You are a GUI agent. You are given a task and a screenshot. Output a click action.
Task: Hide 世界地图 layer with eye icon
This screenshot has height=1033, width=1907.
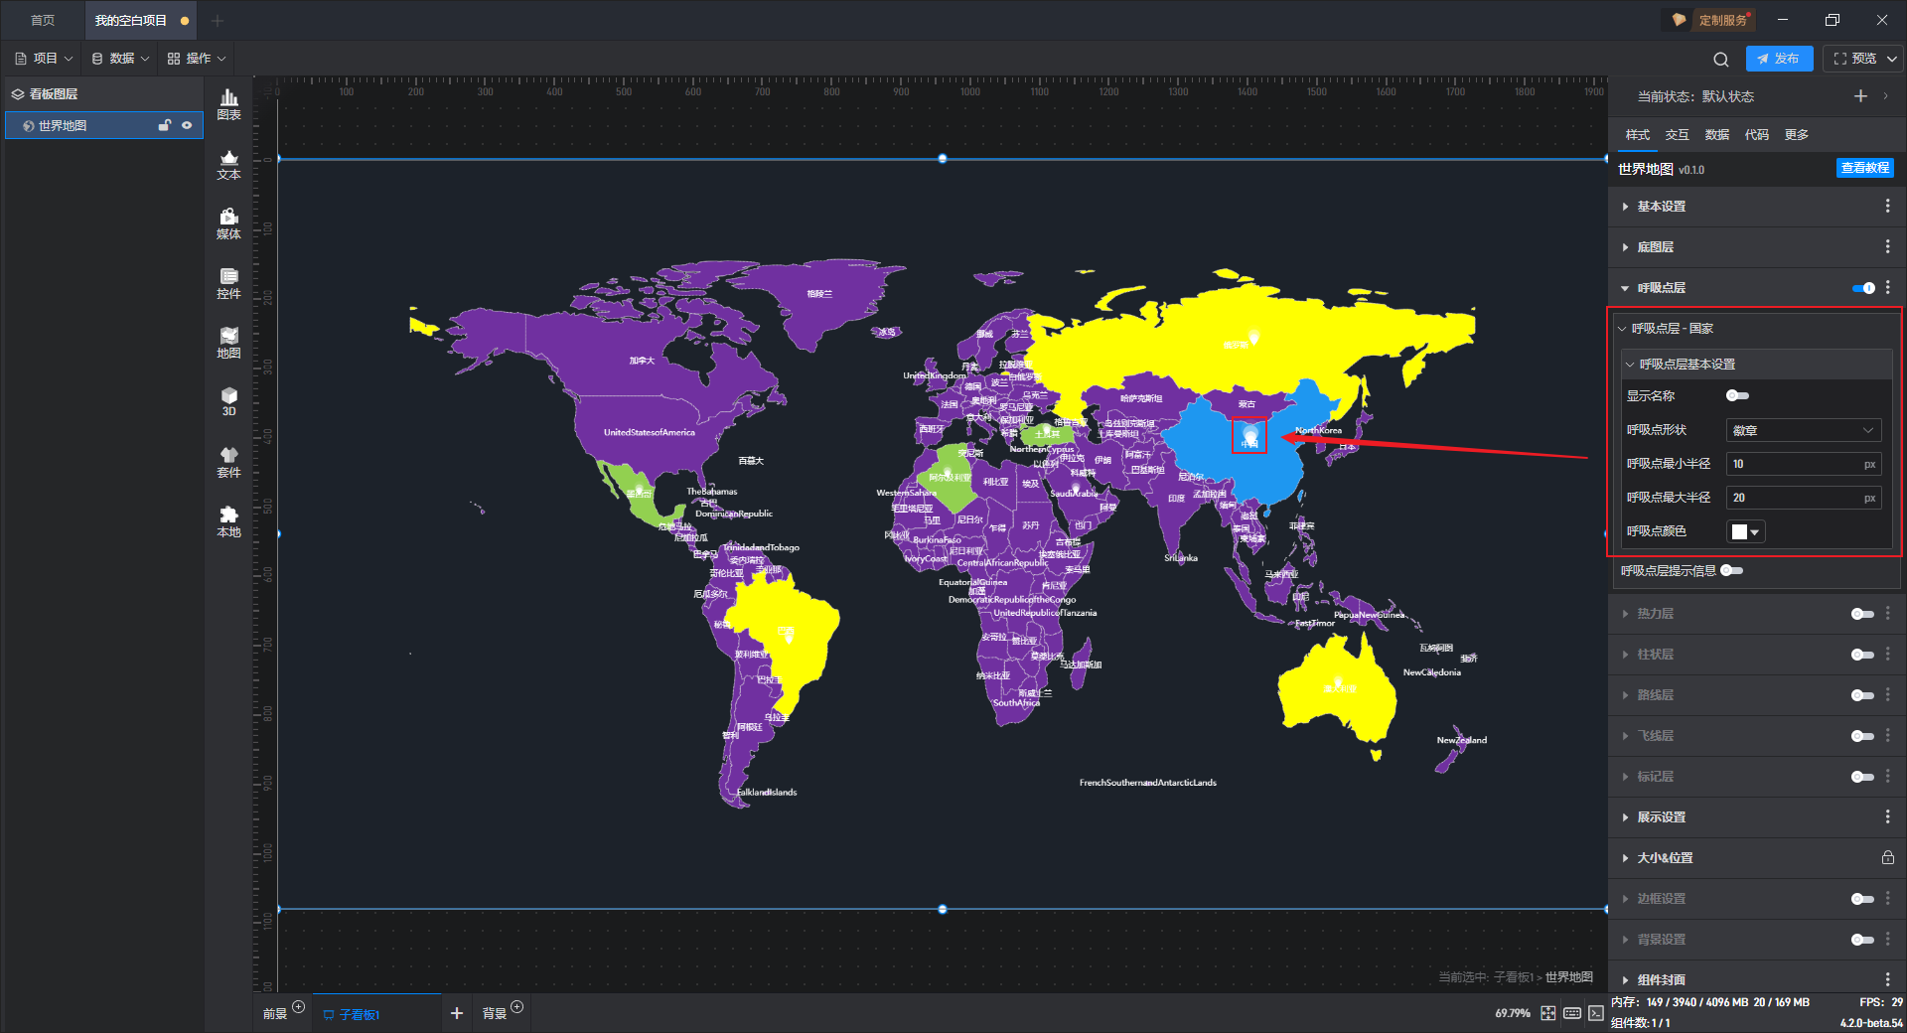(x=187, y=125)
